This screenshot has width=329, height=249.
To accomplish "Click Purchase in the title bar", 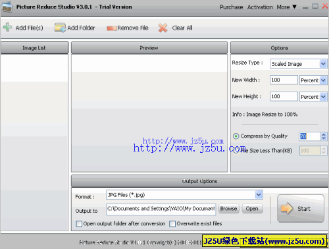I will (x=231, y=7).
